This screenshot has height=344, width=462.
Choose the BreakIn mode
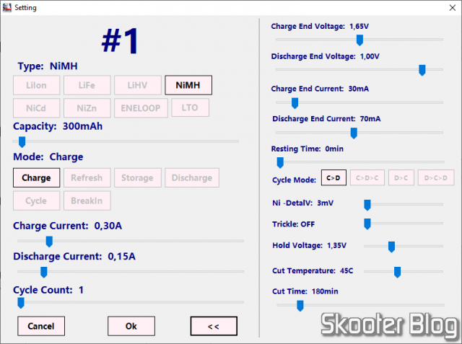tap(87, 200)
